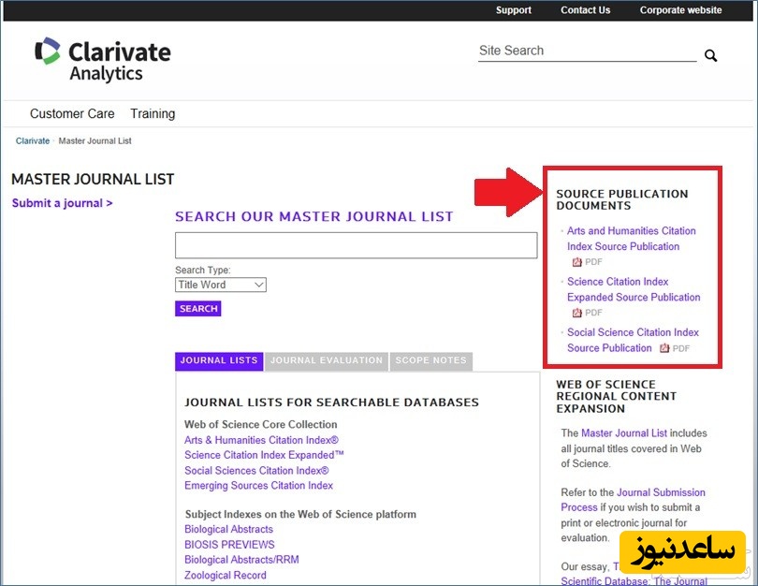Viewport: 758px width, 586px height.
Task: Open the Arts and Humanities PDF icon
Action: [x=577, y=262]
